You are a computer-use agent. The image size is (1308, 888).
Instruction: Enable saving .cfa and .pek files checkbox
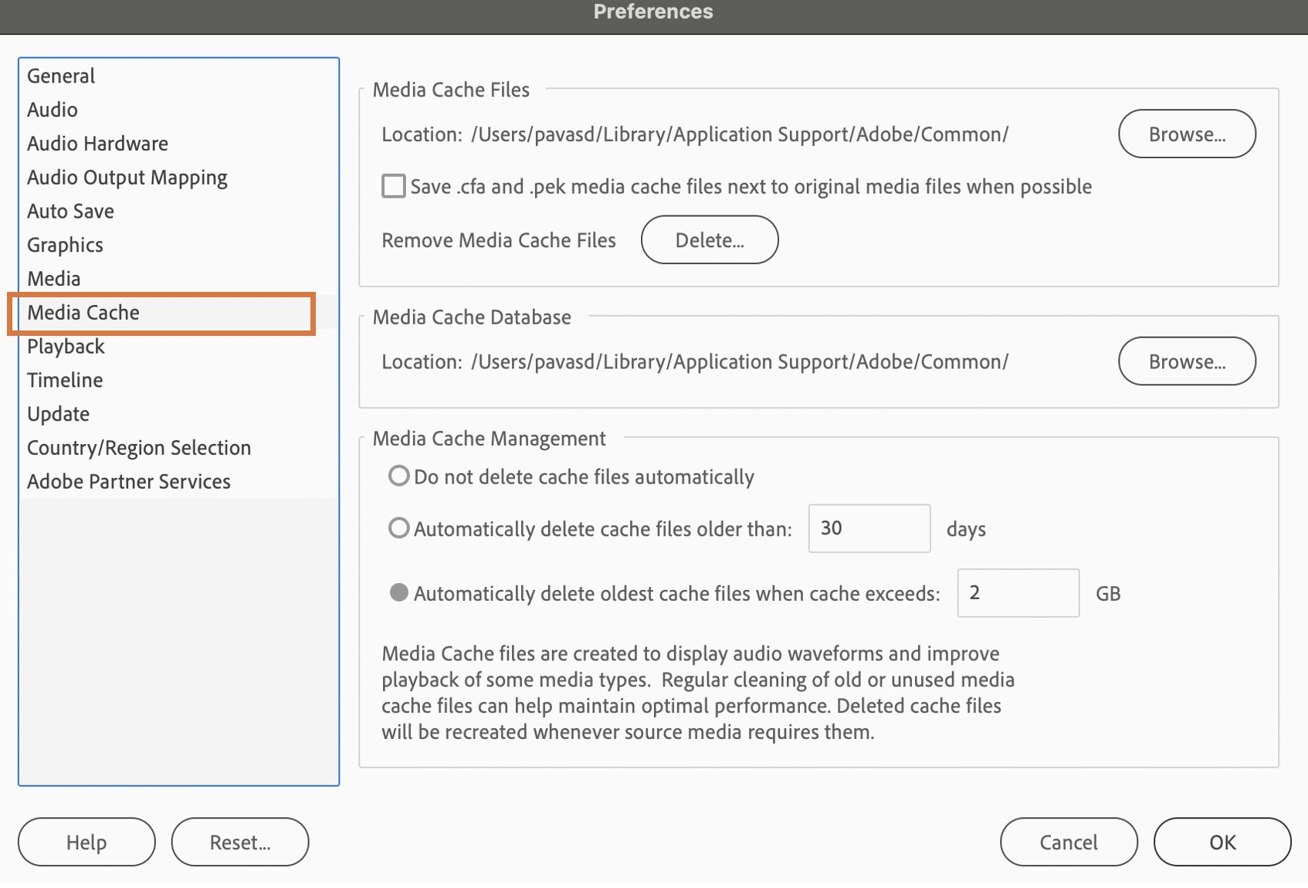394,186
